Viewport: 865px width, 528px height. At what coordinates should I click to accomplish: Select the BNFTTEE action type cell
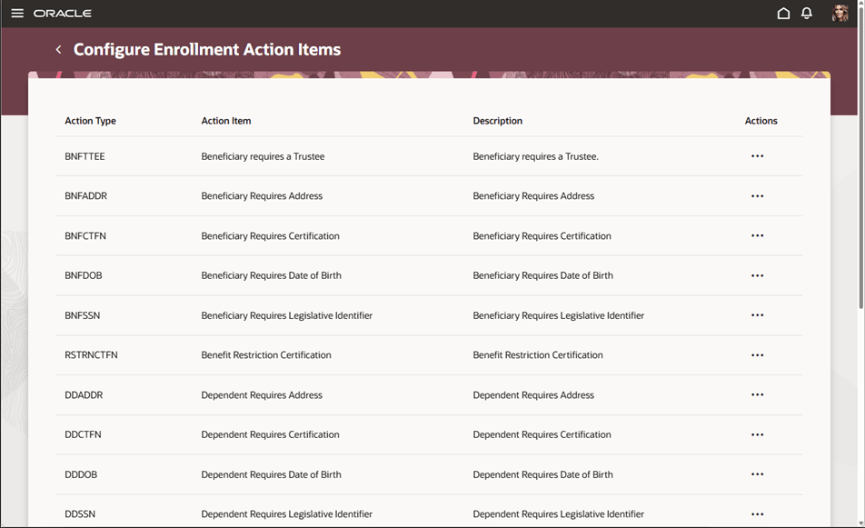pos(85,156)
